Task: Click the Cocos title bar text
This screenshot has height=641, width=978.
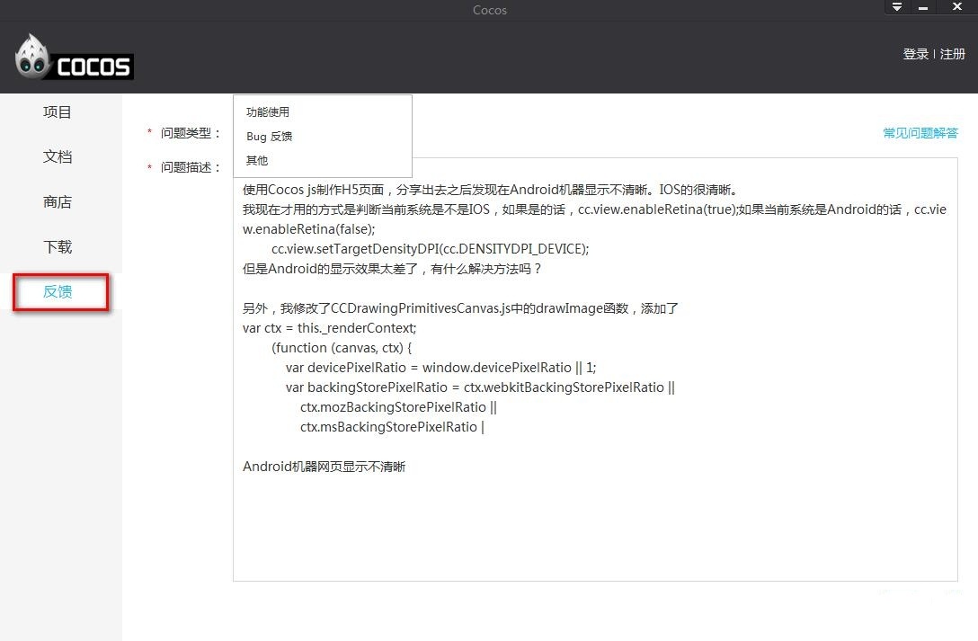Action: click(x=490, y=10)
